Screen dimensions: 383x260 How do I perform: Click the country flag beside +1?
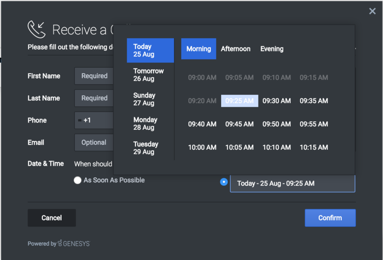(x=79, y=121)
